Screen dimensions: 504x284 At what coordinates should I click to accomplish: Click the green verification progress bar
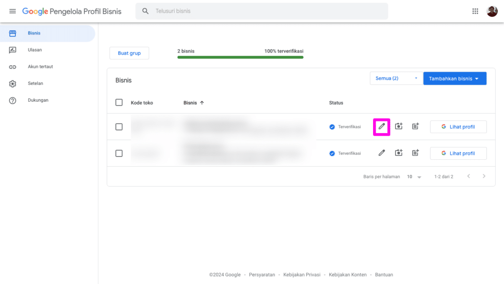coord(240,57)
